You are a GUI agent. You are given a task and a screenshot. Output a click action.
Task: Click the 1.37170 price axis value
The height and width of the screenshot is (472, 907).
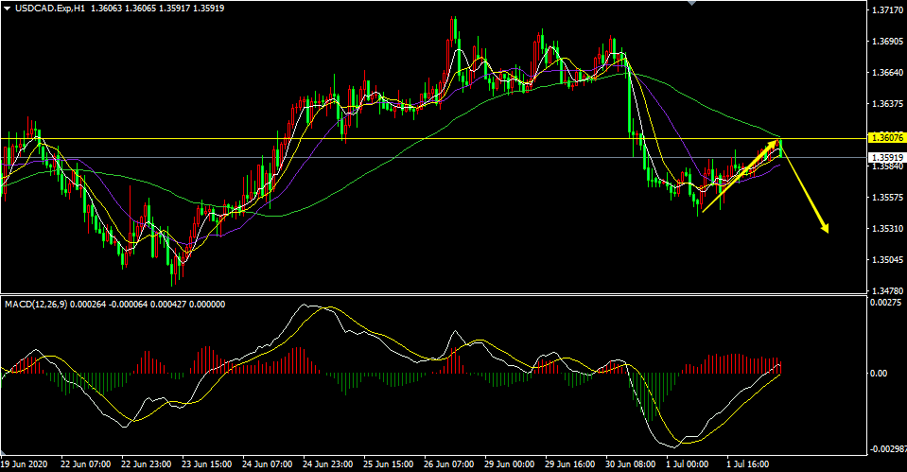coord(887,9)
